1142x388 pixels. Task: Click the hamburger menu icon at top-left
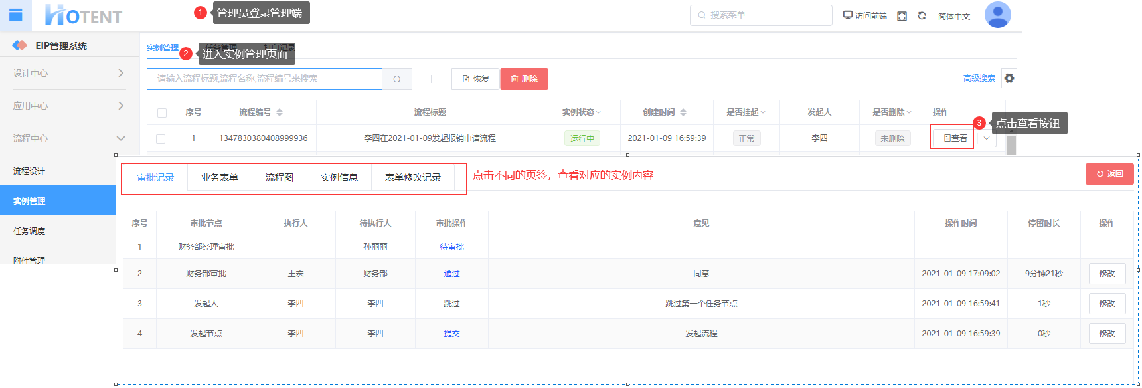point(15,15)
